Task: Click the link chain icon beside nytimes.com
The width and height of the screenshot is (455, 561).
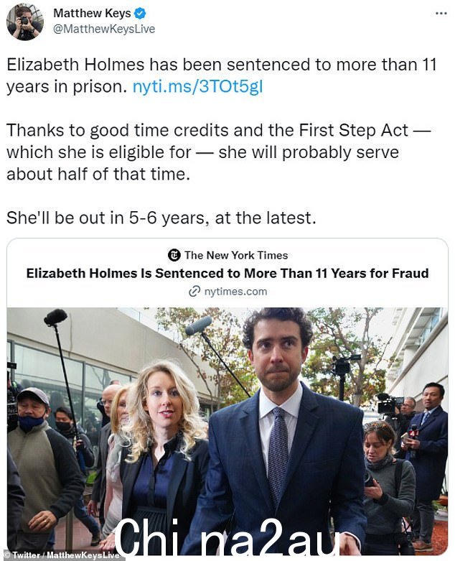Action: click(x=194, y=292)
